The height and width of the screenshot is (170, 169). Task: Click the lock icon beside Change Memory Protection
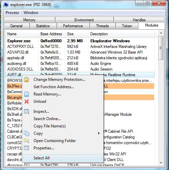pyautogui.click(x=27, y=80)
